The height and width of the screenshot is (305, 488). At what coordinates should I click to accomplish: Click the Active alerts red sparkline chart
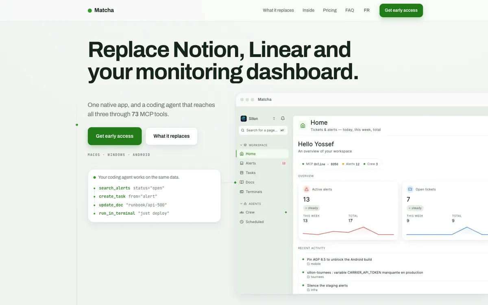click(x=348, y=231)
